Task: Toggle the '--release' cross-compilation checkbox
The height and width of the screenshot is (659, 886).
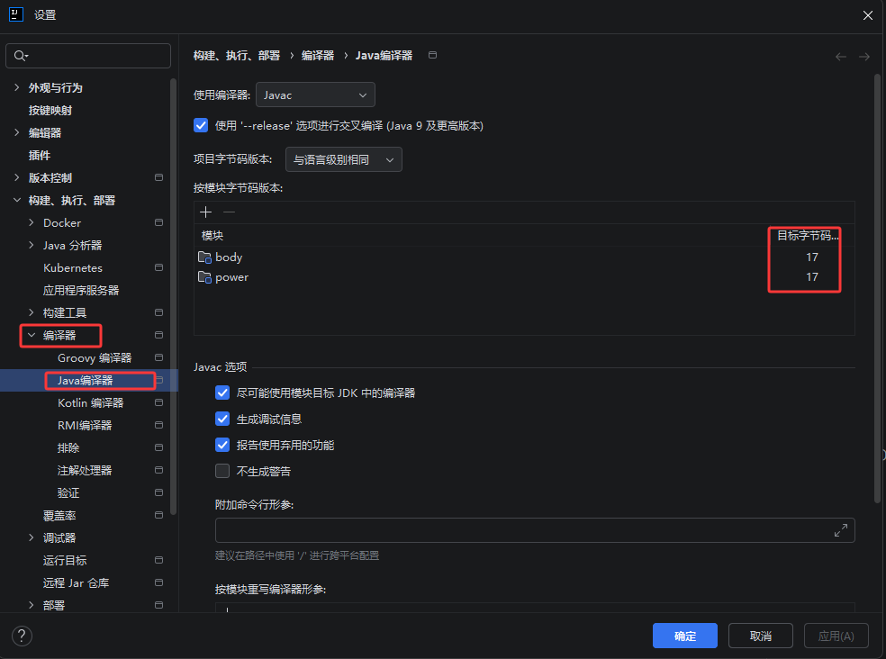Action: (x=201, y=125)
